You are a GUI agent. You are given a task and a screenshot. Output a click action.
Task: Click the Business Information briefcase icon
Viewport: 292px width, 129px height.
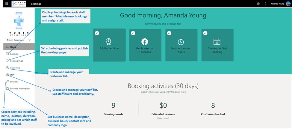pos(7,88)
